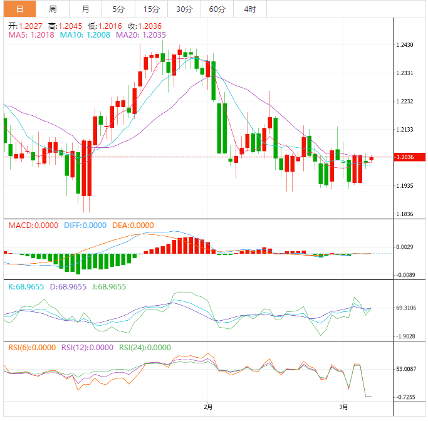Choose the 30分 timeframe tab
The height and width of the screenshot is (421, 428).
(184, 9)
